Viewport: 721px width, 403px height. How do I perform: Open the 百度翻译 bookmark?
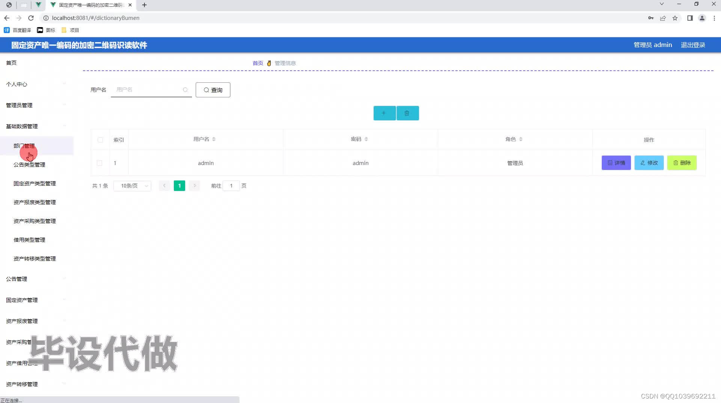point(18,30)
